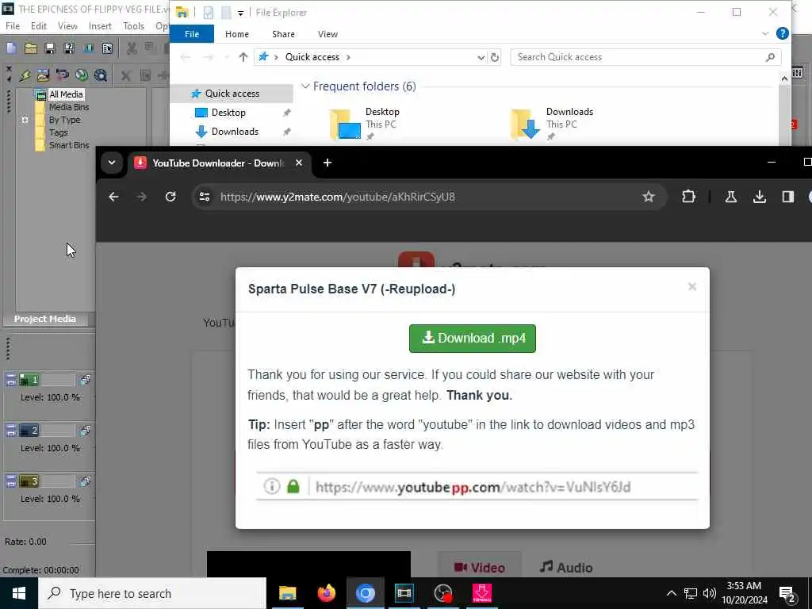This screenshot has height=609, width=812.
Task: Close the Sparta Pulse Base V7 dialog
Action: click(x=691, y=287)
